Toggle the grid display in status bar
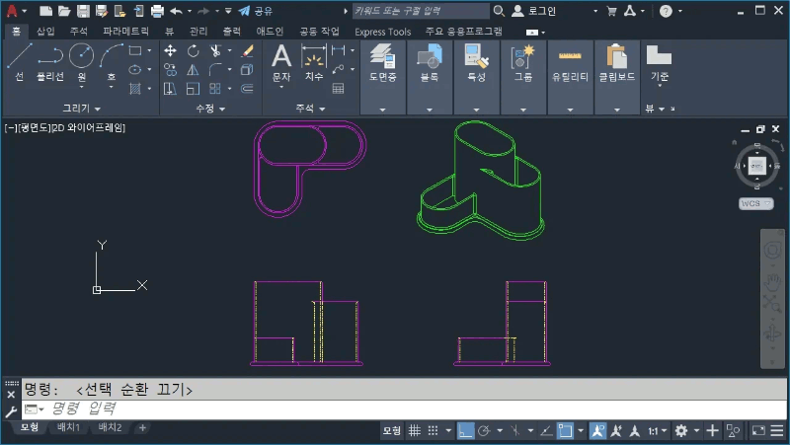The width and height of the screenshot is (790, 445). coord(416,431)
